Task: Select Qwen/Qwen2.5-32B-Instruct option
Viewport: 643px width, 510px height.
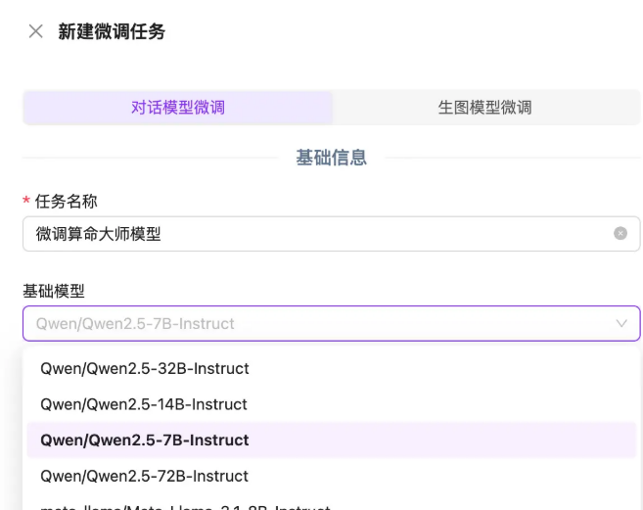Action: pos(332,368)
